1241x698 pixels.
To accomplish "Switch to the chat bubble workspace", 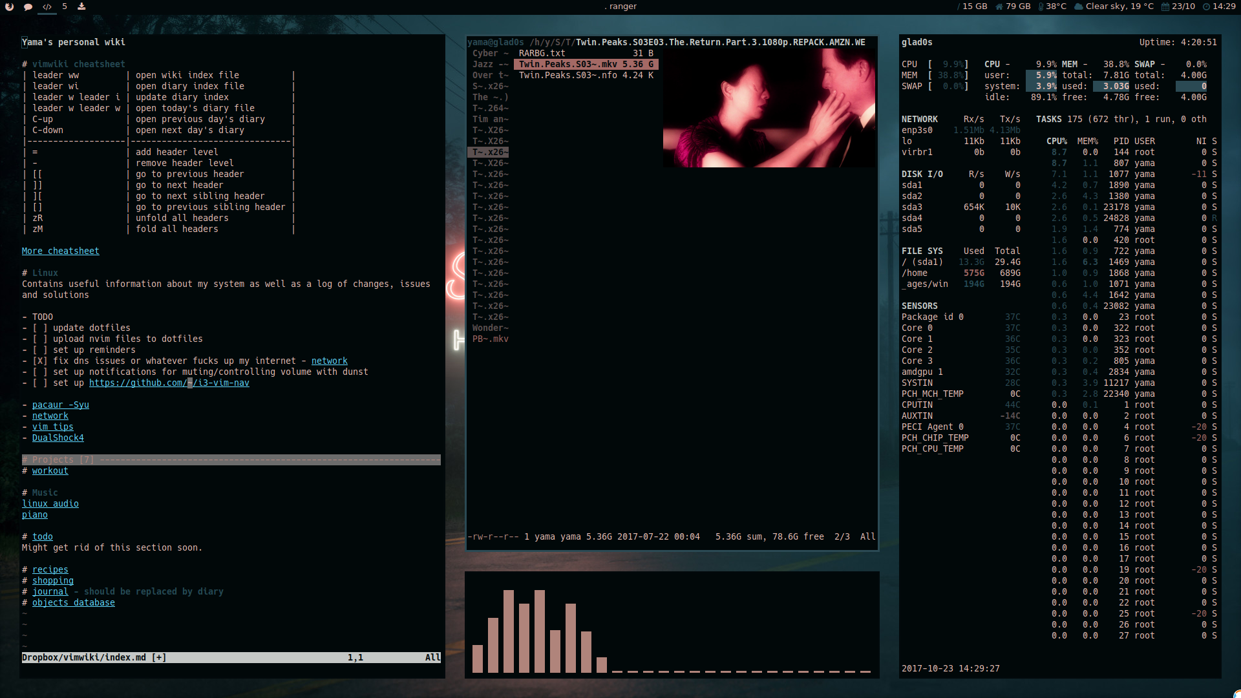I will (x=28, y=6).
